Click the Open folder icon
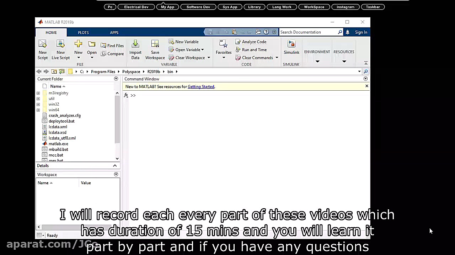 (x=92, y=44)
